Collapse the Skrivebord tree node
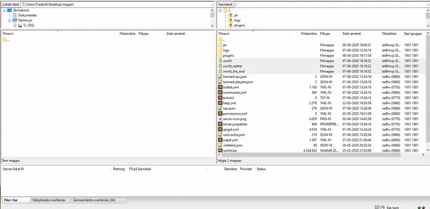430x209 pixels. [x=4, y=10]
